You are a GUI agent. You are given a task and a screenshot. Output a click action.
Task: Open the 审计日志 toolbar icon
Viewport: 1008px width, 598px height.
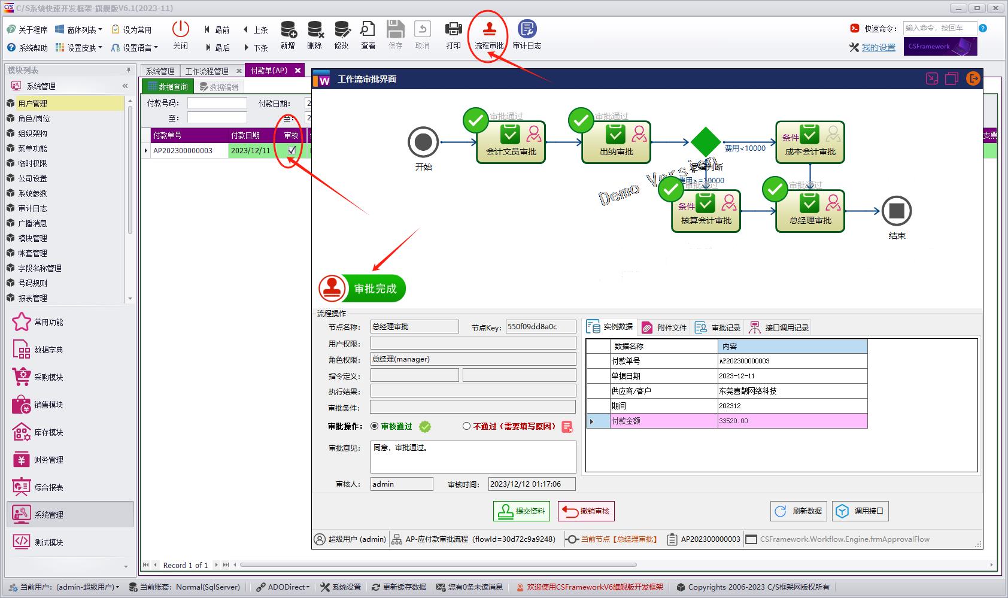click(x=527, y=29)
